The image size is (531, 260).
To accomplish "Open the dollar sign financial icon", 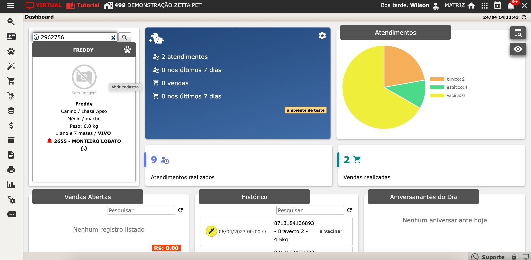I will pyautogui.click(x=11, y=126).
